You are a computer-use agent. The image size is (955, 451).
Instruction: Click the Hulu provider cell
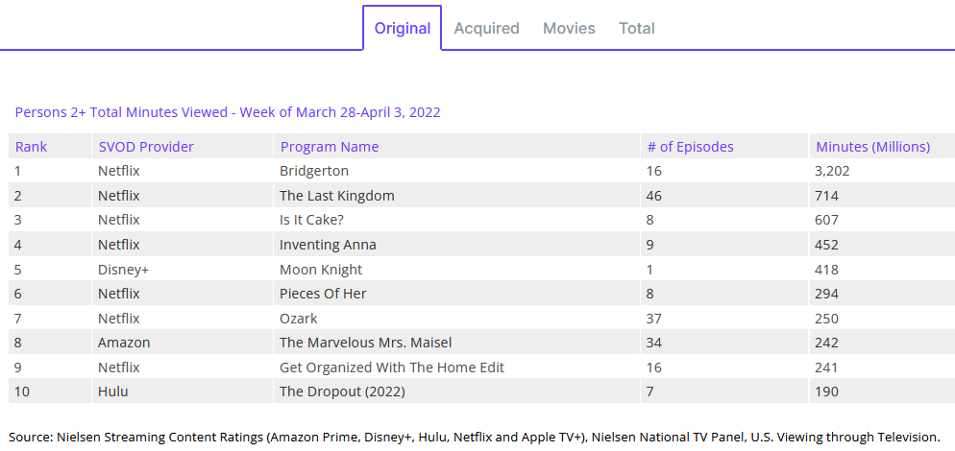(x=112, y=392)
